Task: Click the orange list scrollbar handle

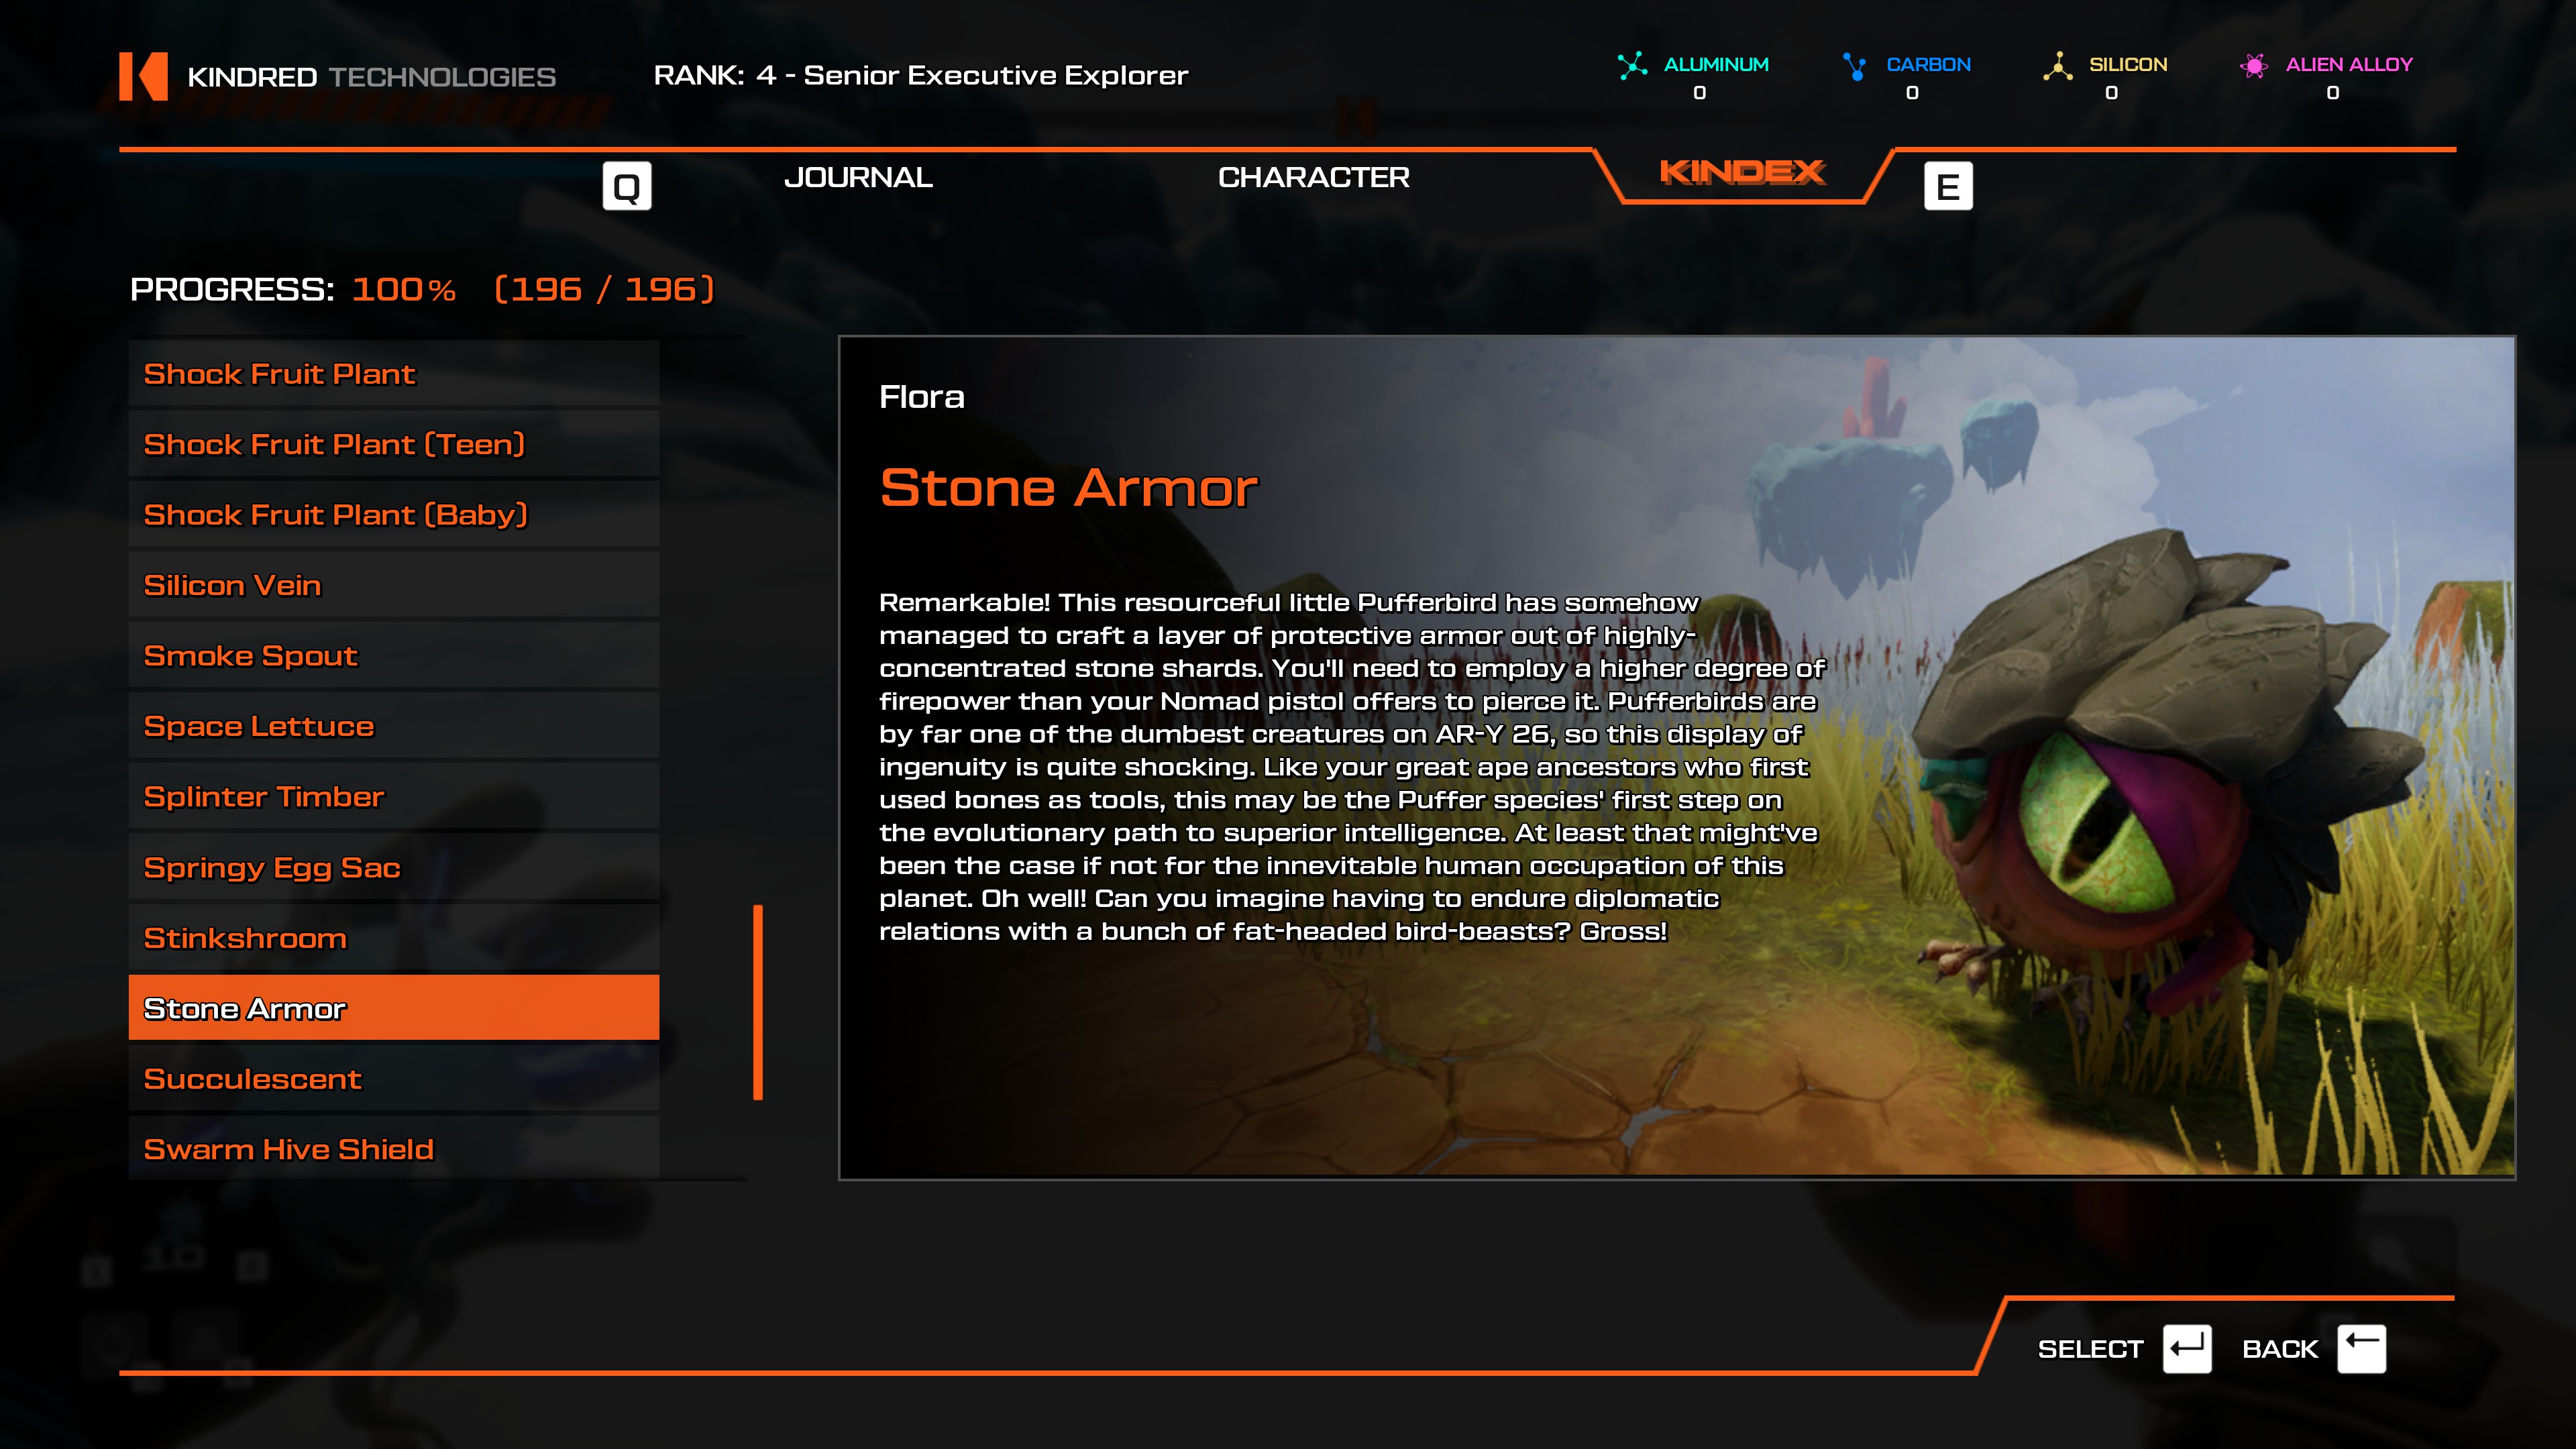Action: 758,1002
